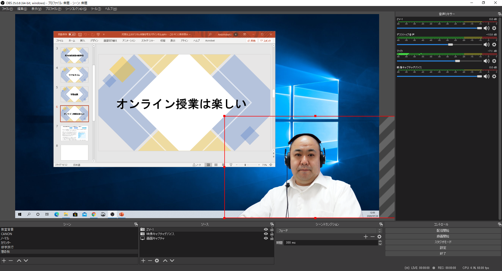502x271 pixels.
Task: Enable スタジオモード
Action: pos(443,242)
